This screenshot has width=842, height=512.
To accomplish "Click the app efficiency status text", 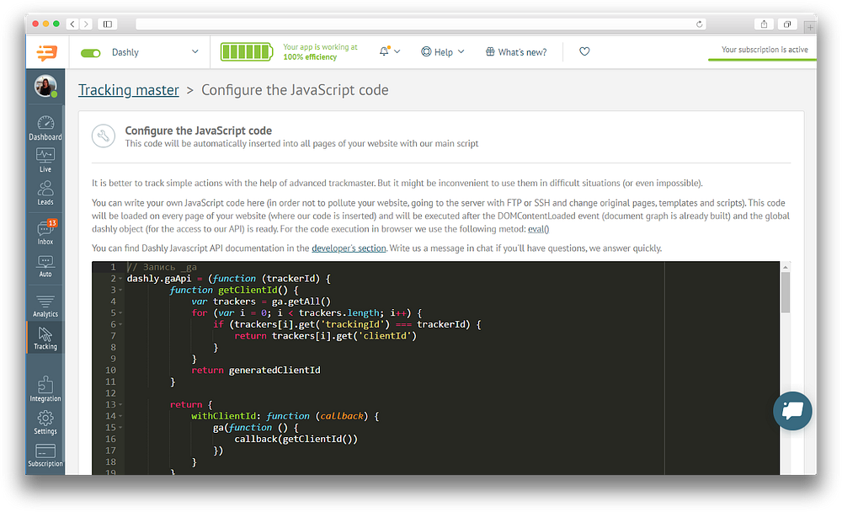I will [x=320, y=52].
